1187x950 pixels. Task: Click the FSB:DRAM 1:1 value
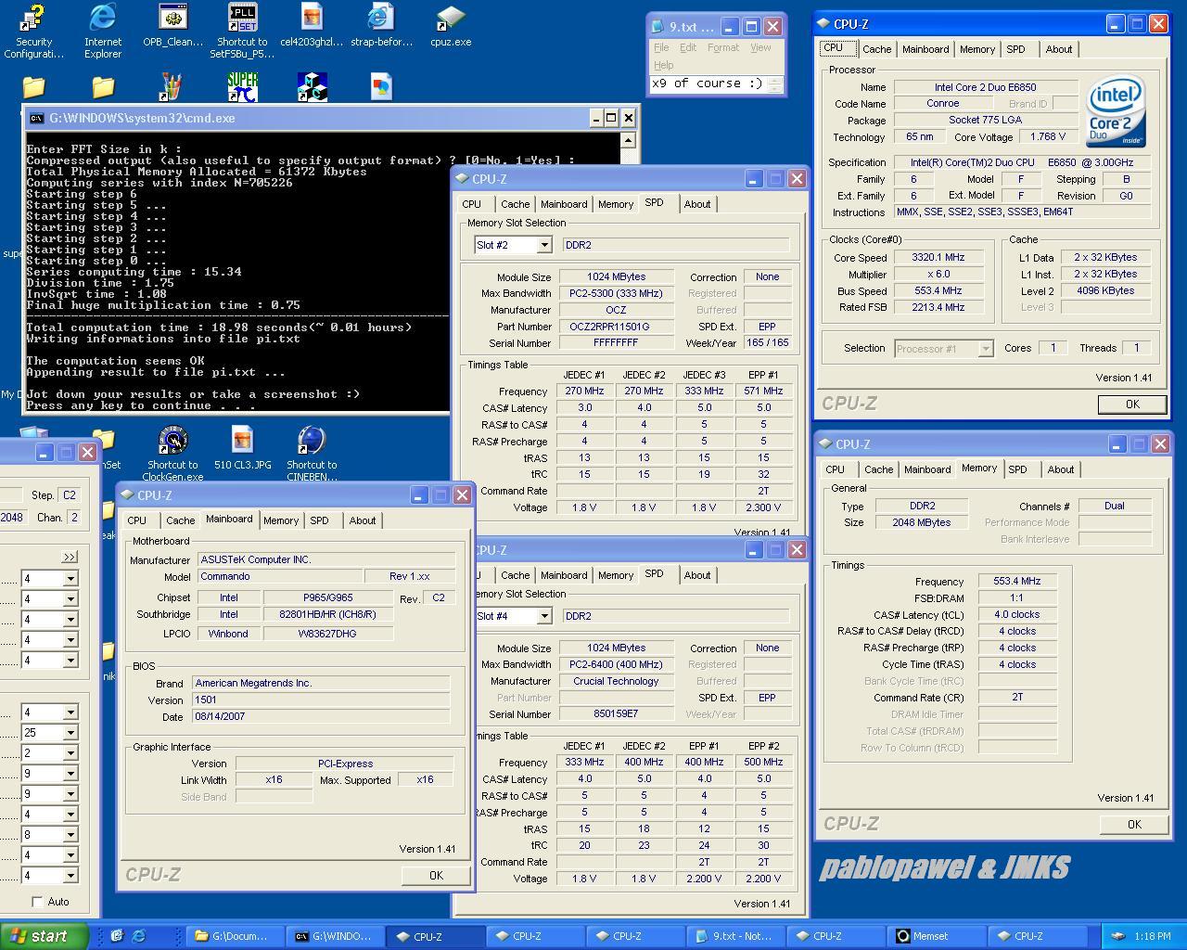[1016, 598]
